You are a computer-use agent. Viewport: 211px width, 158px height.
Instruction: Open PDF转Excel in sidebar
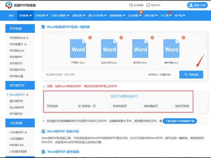tap(17, 51)
